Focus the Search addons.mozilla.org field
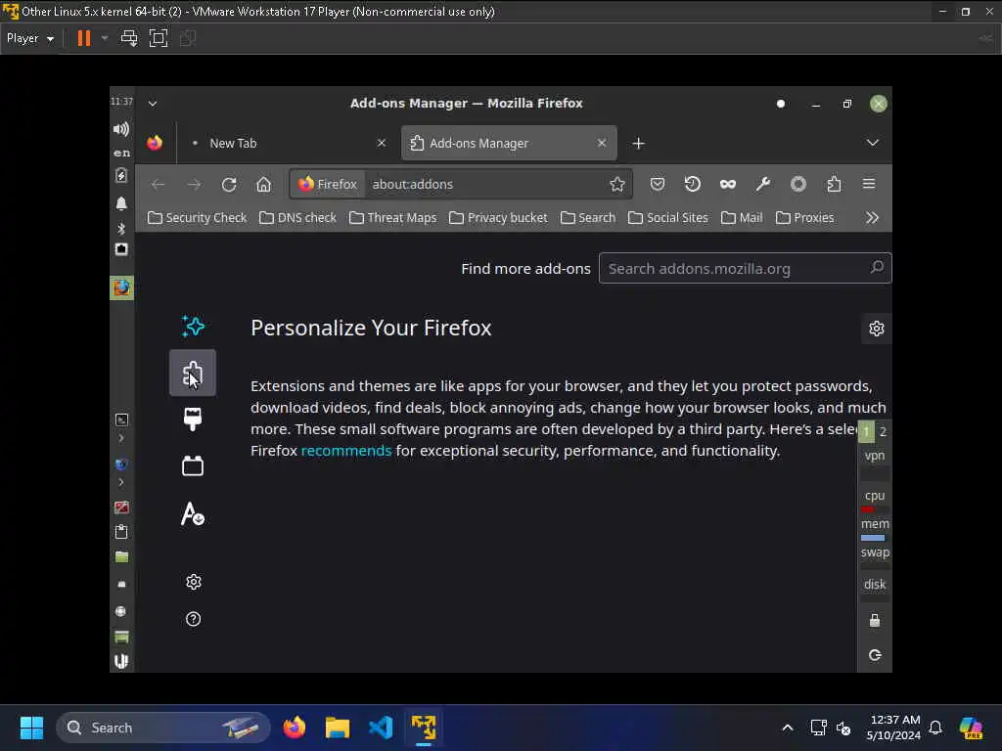This screenshot has width=1002, height=751. click(745, 268)
